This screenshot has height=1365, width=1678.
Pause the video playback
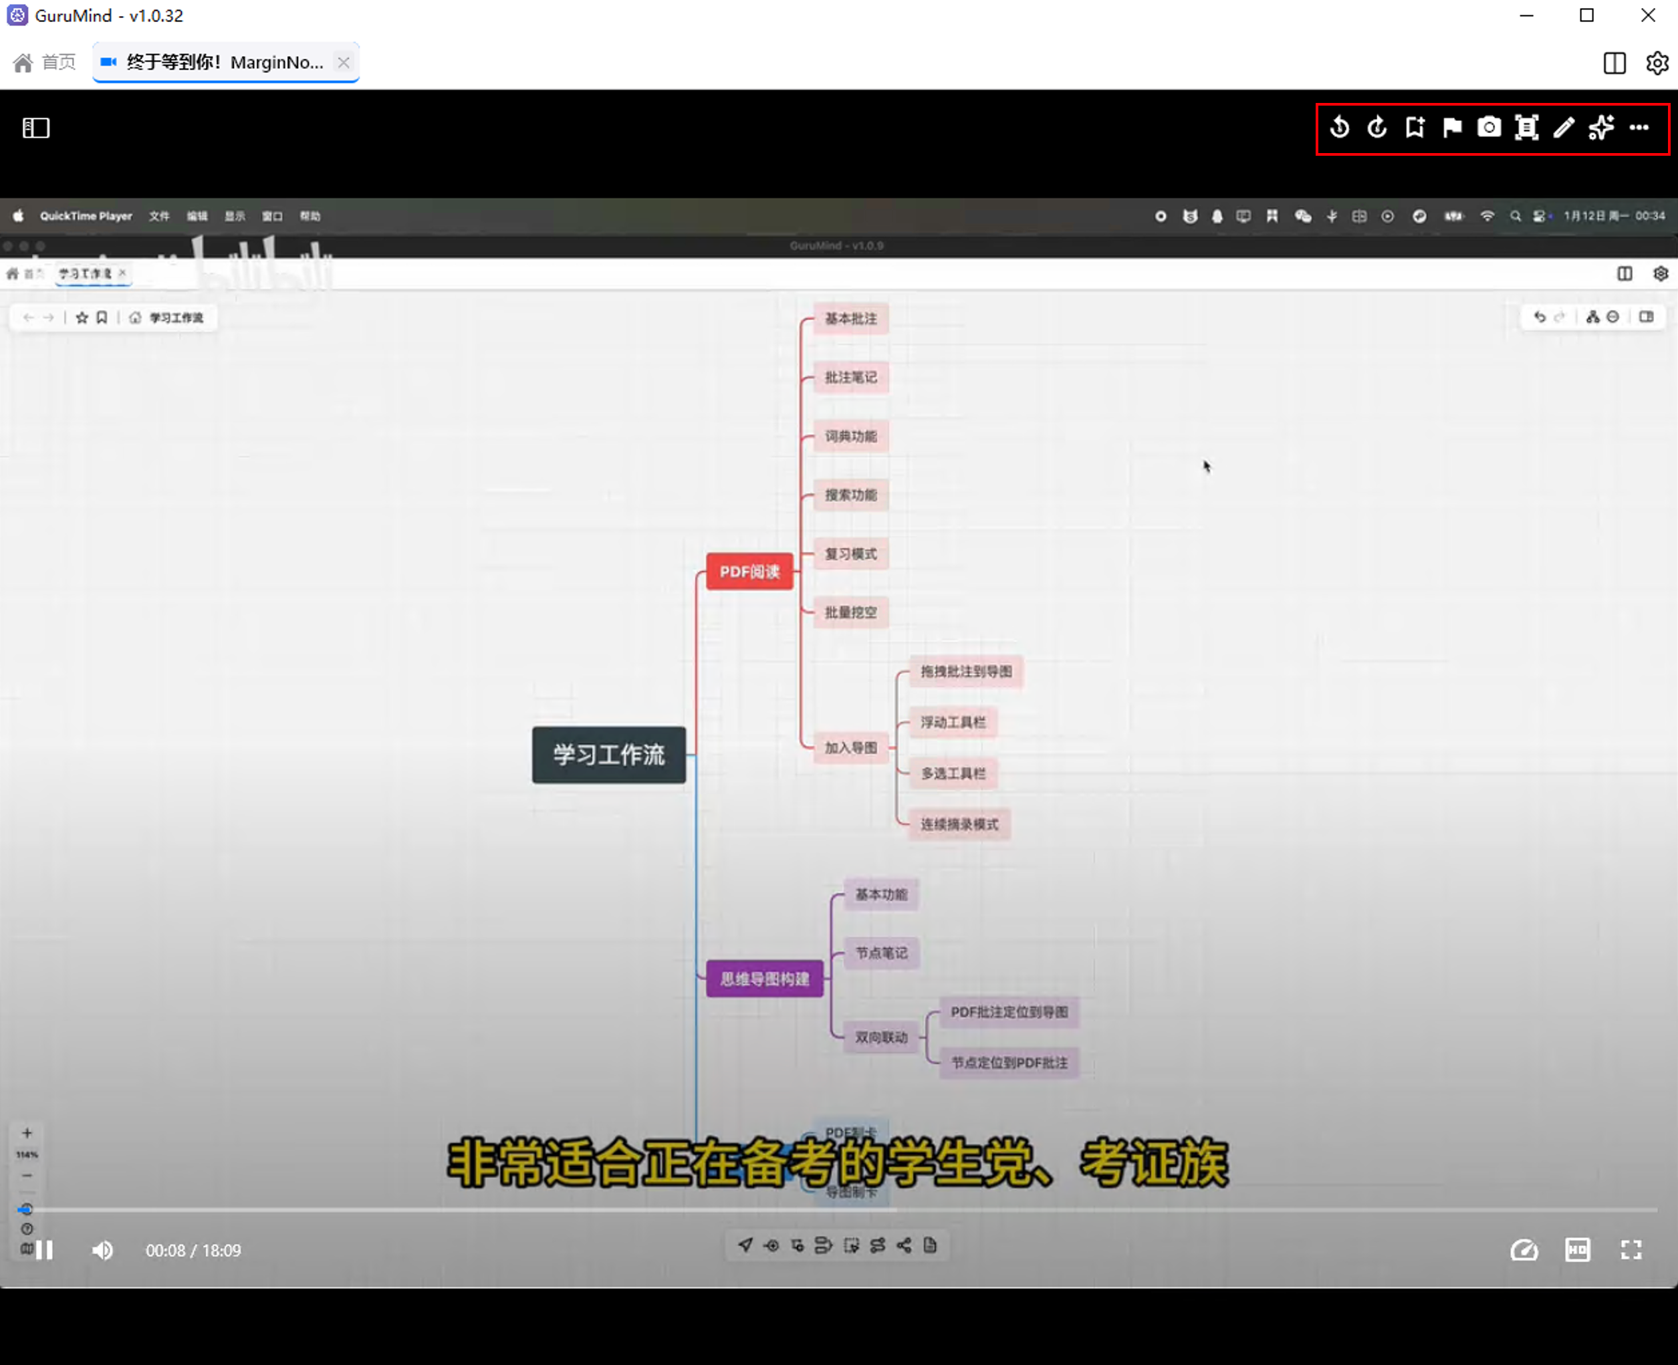45,1250
